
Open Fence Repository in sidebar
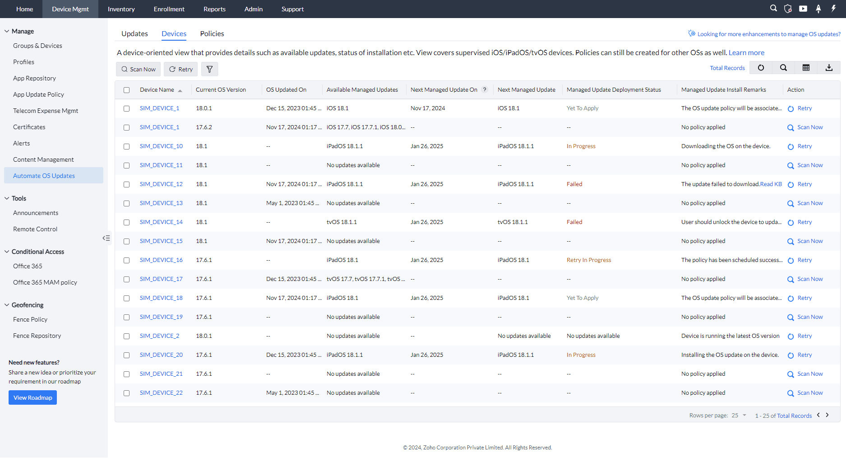(37, 336)
